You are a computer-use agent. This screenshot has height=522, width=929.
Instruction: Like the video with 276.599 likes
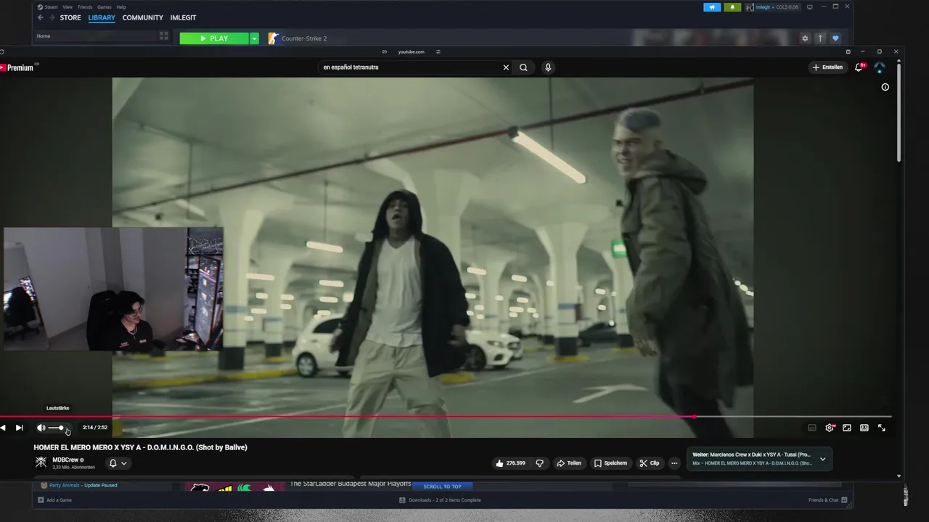(511, 463)
